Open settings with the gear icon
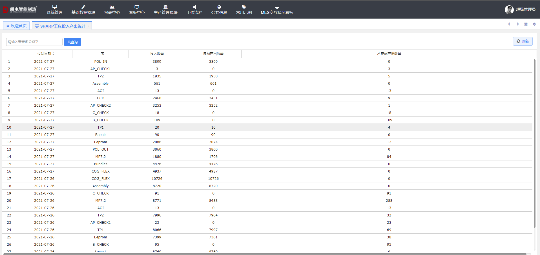This screenshot has width=540, height=255. pos(534,24)
